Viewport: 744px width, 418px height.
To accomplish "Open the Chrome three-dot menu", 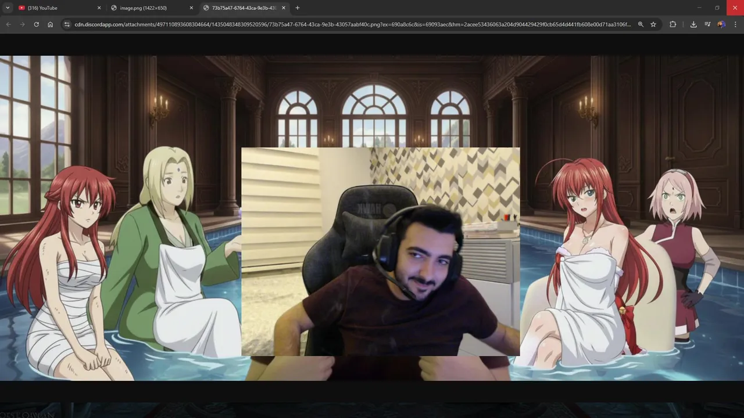I will click(736, 24).
